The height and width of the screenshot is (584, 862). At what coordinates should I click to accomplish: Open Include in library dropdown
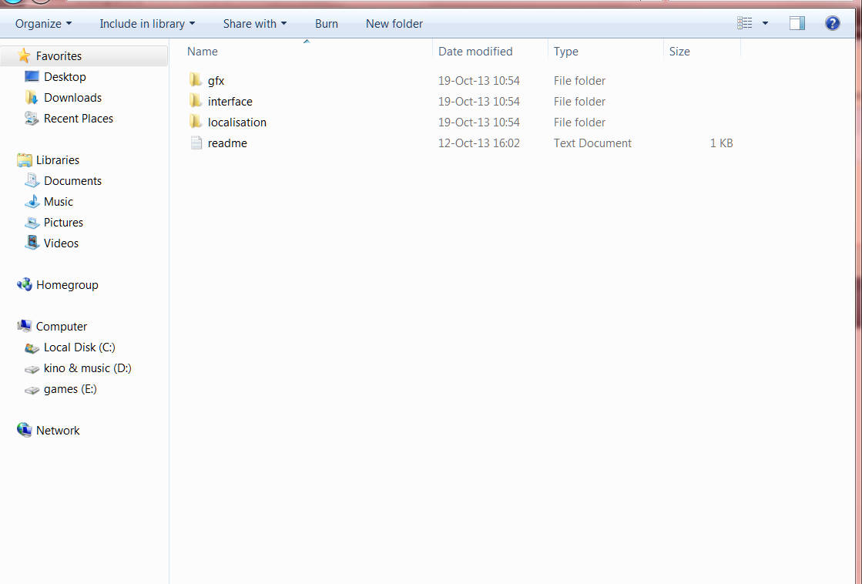[x=147, y=24]
